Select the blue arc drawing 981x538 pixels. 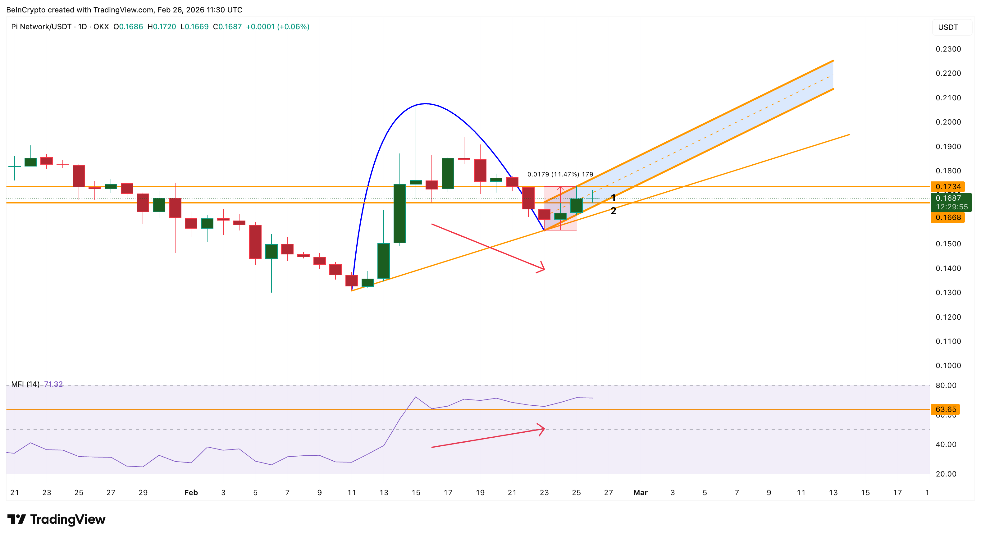(x=425, y=103)
